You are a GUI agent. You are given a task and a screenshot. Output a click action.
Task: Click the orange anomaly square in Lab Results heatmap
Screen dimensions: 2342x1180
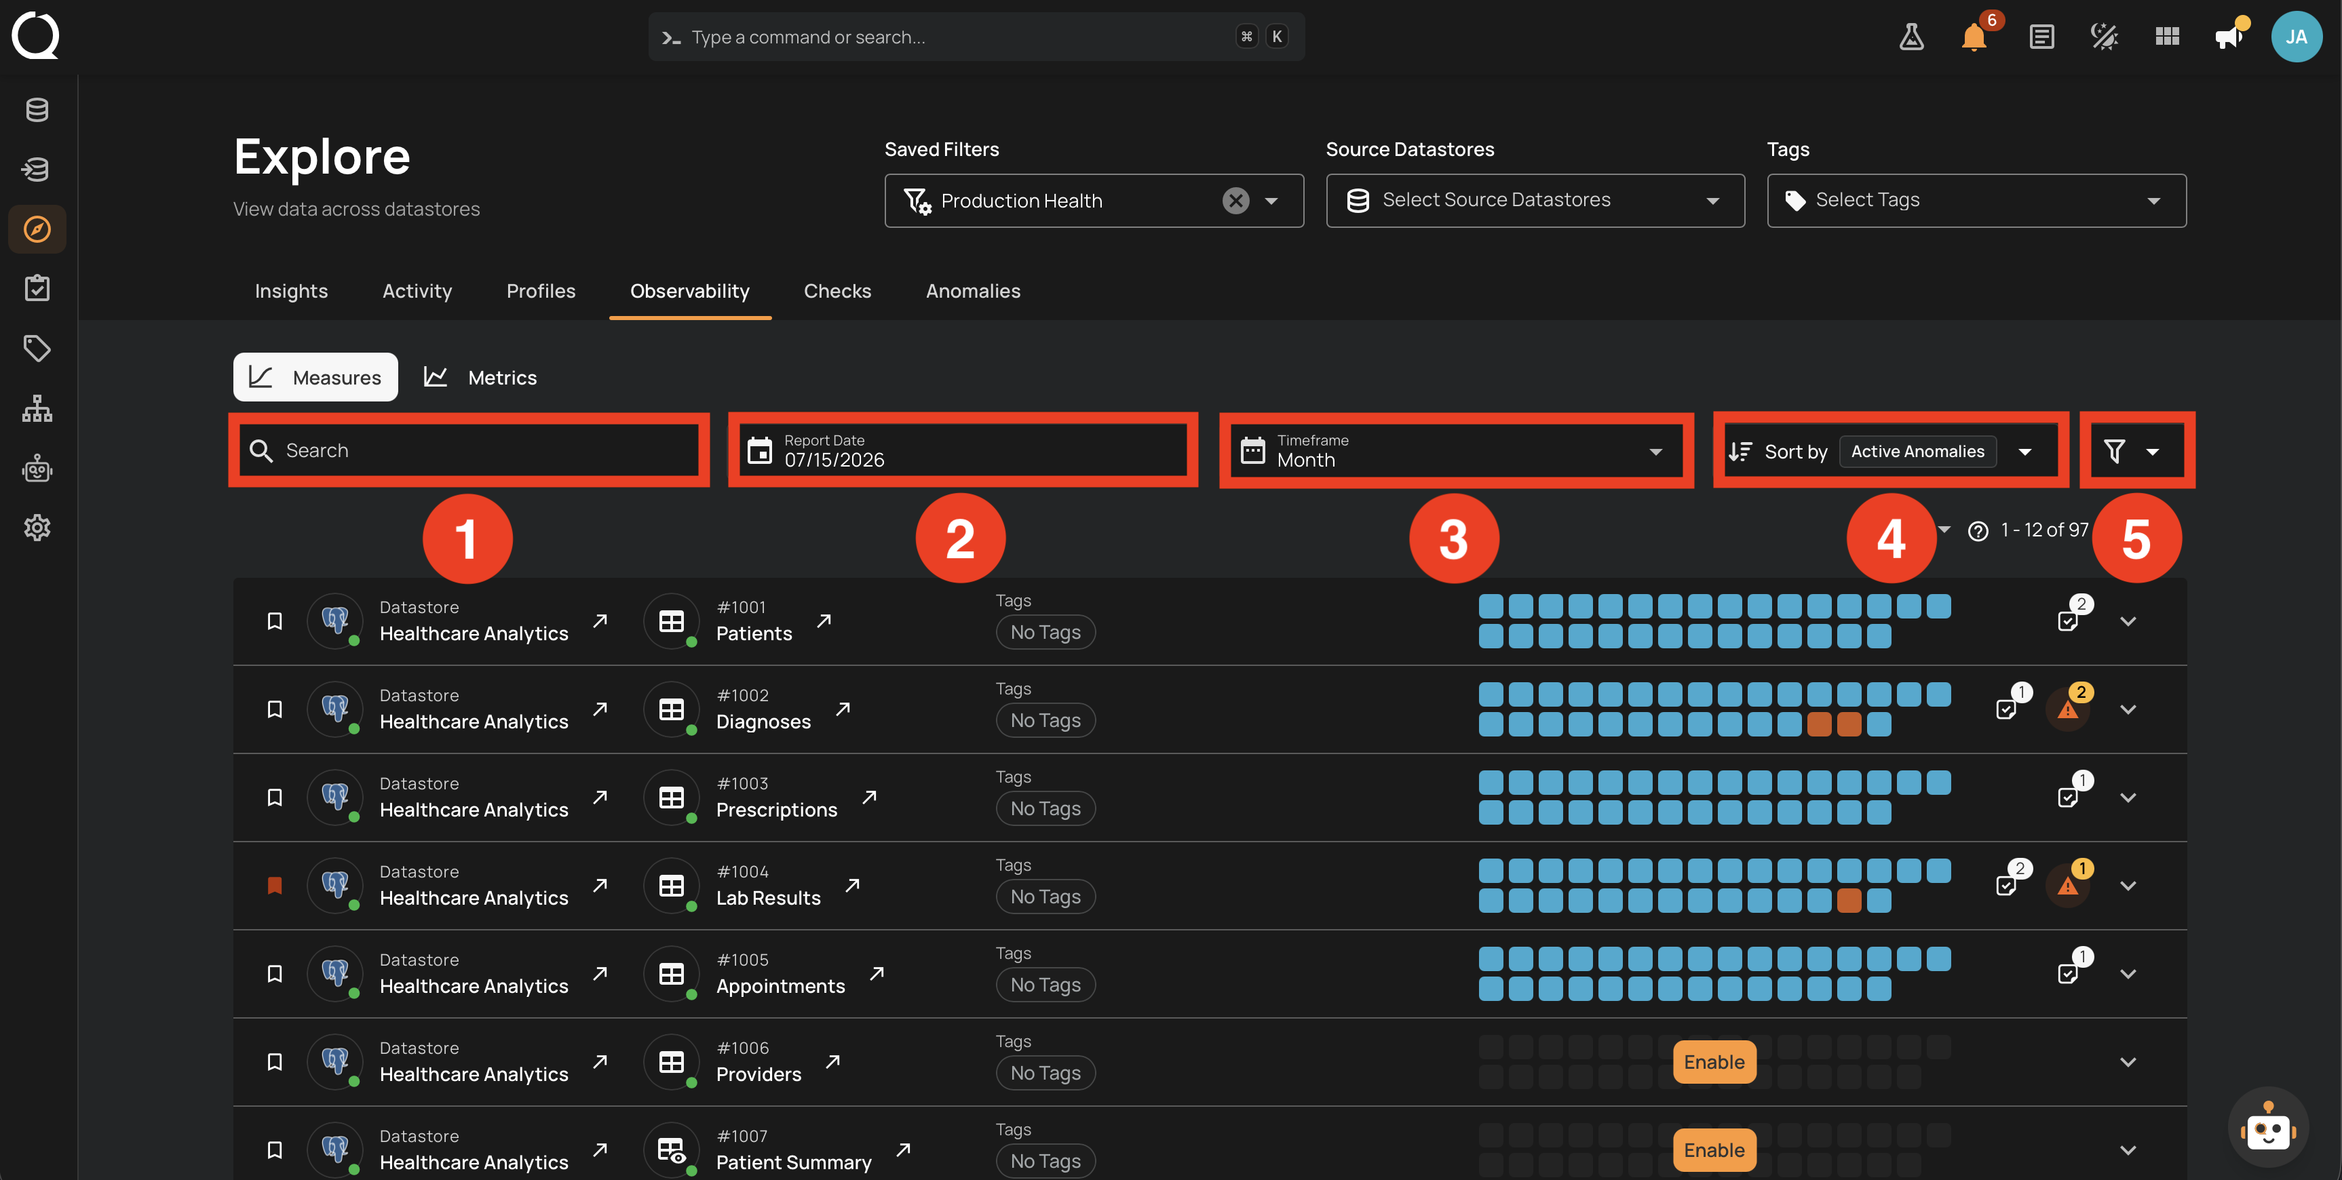coord(1849,900)
